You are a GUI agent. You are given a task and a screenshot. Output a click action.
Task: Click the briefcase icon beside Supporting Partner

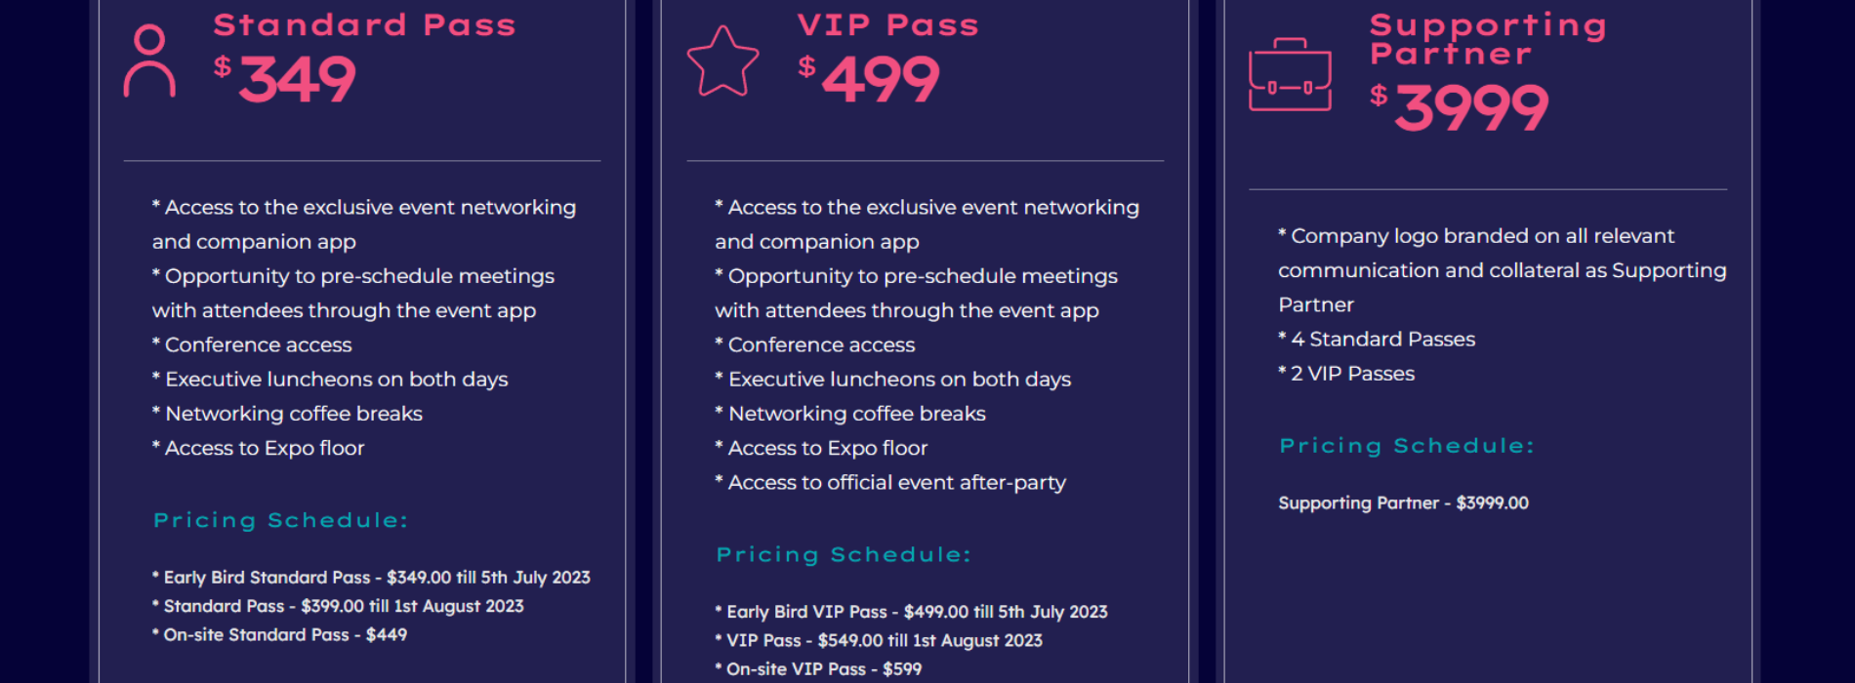click(x=1290, y=76)
